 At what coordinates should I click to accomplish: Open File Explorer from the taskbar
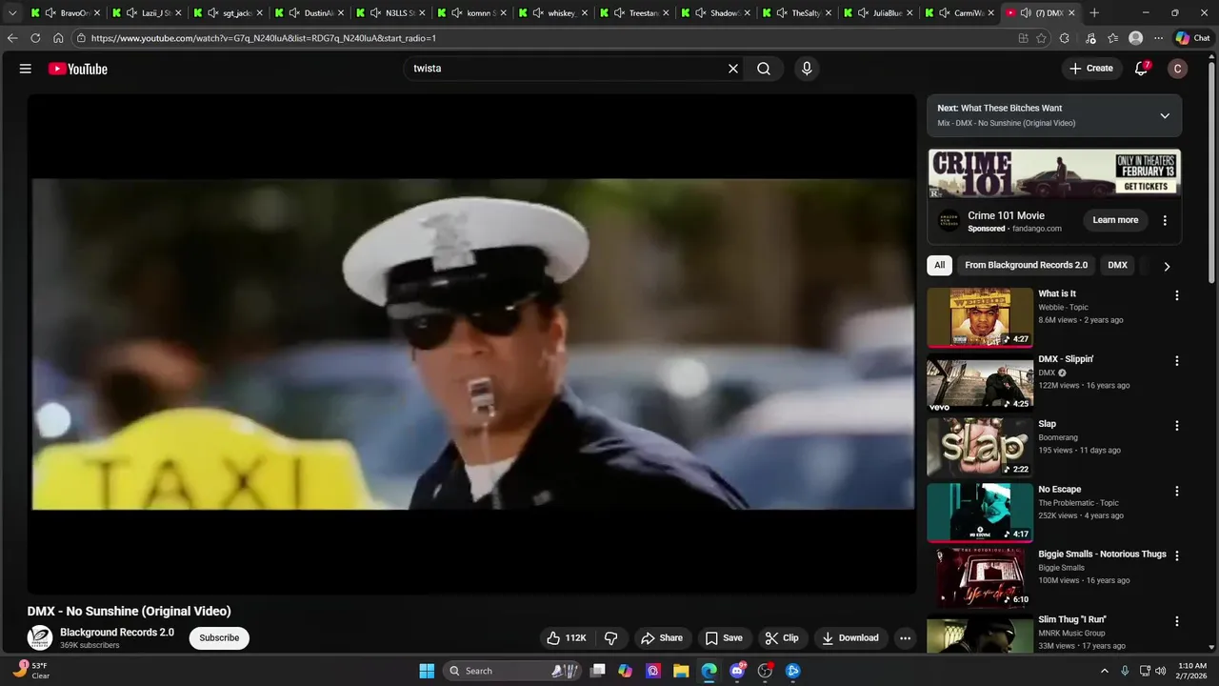click(x=681, y=671)
